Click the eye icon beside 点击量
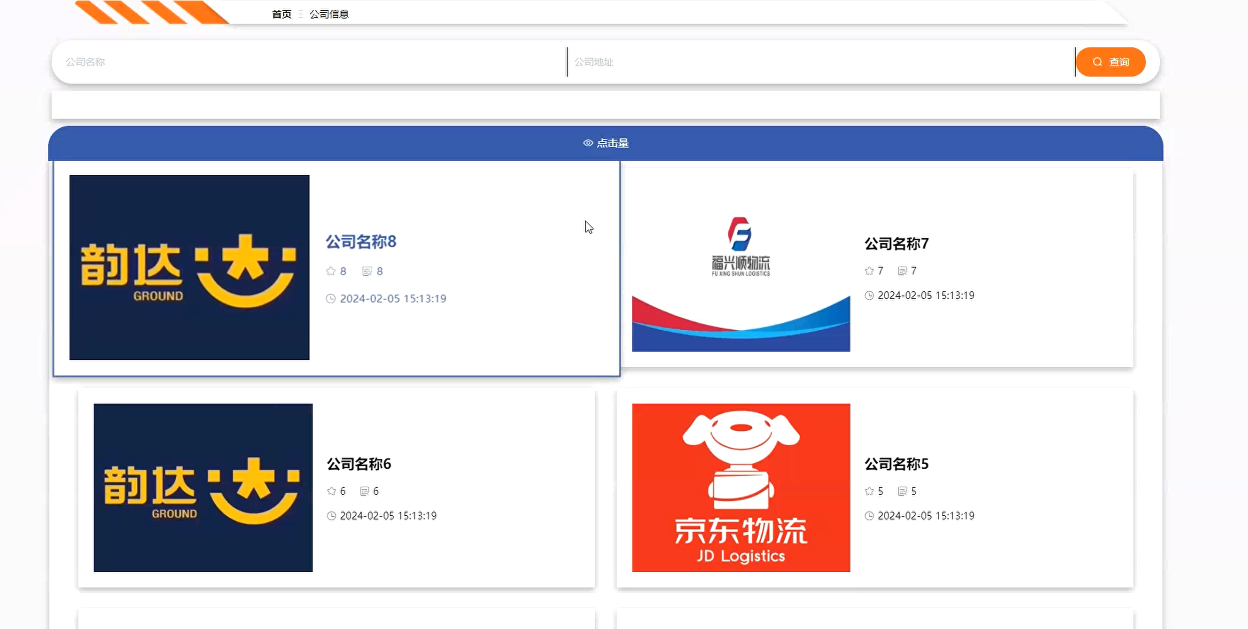Viewport: 1248px width, 629px height. 588,143
